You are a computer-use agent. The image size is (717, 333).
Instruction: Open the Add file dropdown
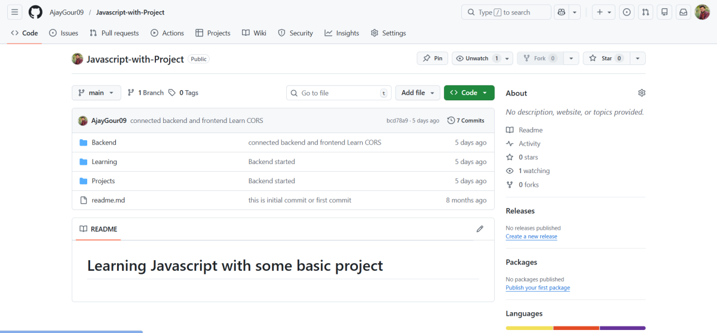click(x=418, y=93)
